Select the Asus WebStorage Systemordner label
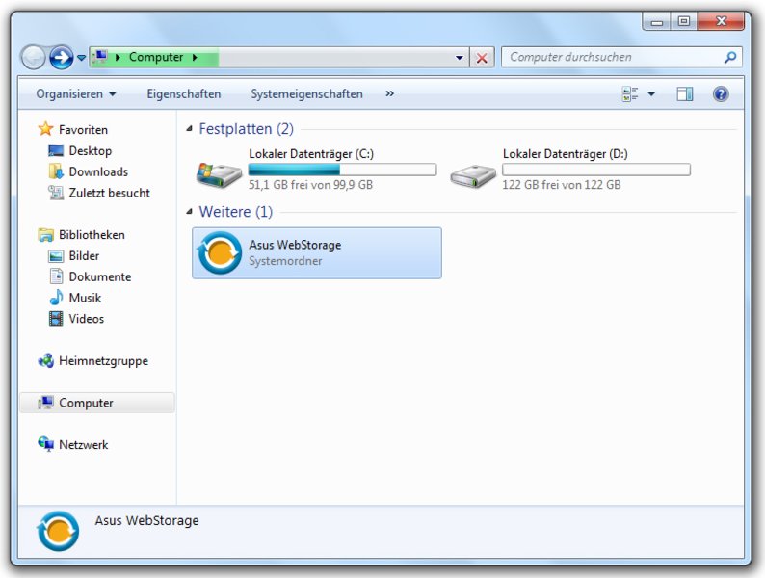765x578 pixels. 295,252
